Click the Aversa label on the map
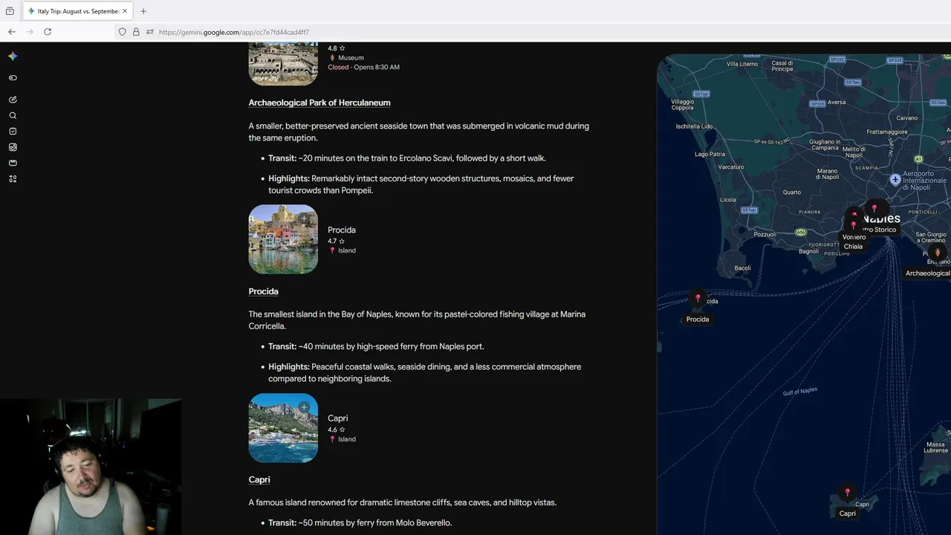 (x=837, y=102)
